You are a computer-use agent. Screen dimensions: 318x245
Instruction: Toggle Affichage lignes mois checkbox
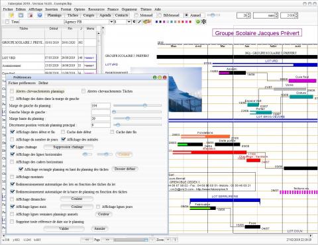13,207
